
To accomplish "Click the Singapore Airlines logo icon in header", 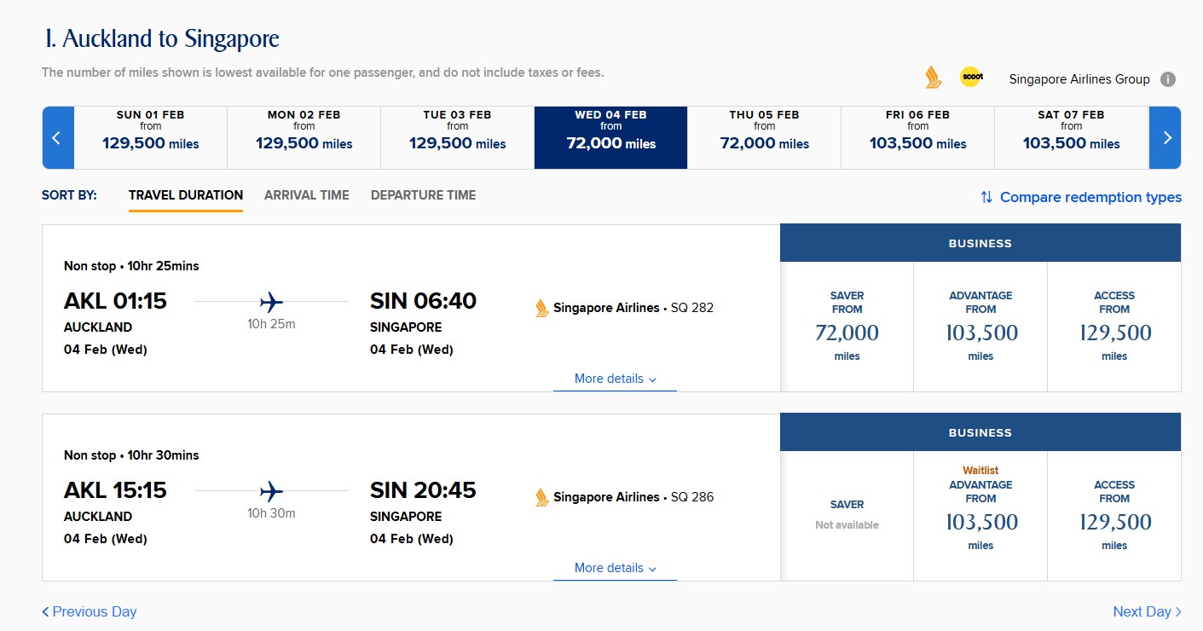I will pos(934,78).
